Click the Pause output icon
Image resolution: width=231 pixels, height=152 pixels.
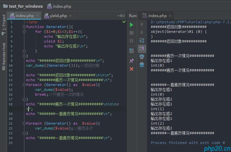[132, 41]
